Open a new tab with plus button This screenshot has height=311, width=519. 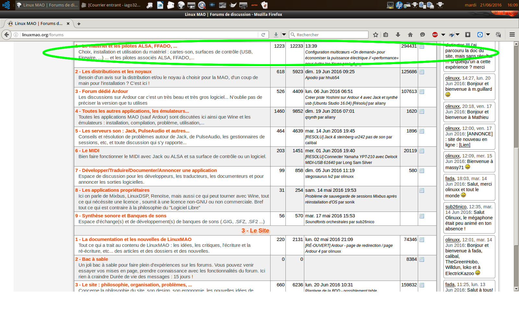coord(79,24)
